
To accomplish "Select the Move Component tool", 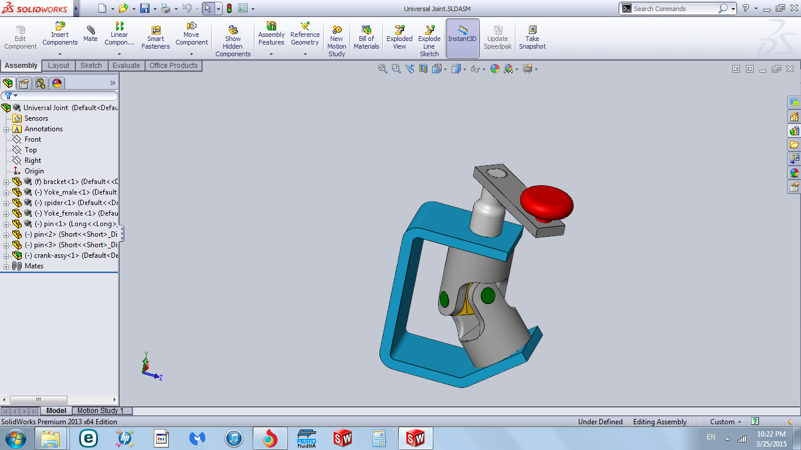I will pos(192,34).
